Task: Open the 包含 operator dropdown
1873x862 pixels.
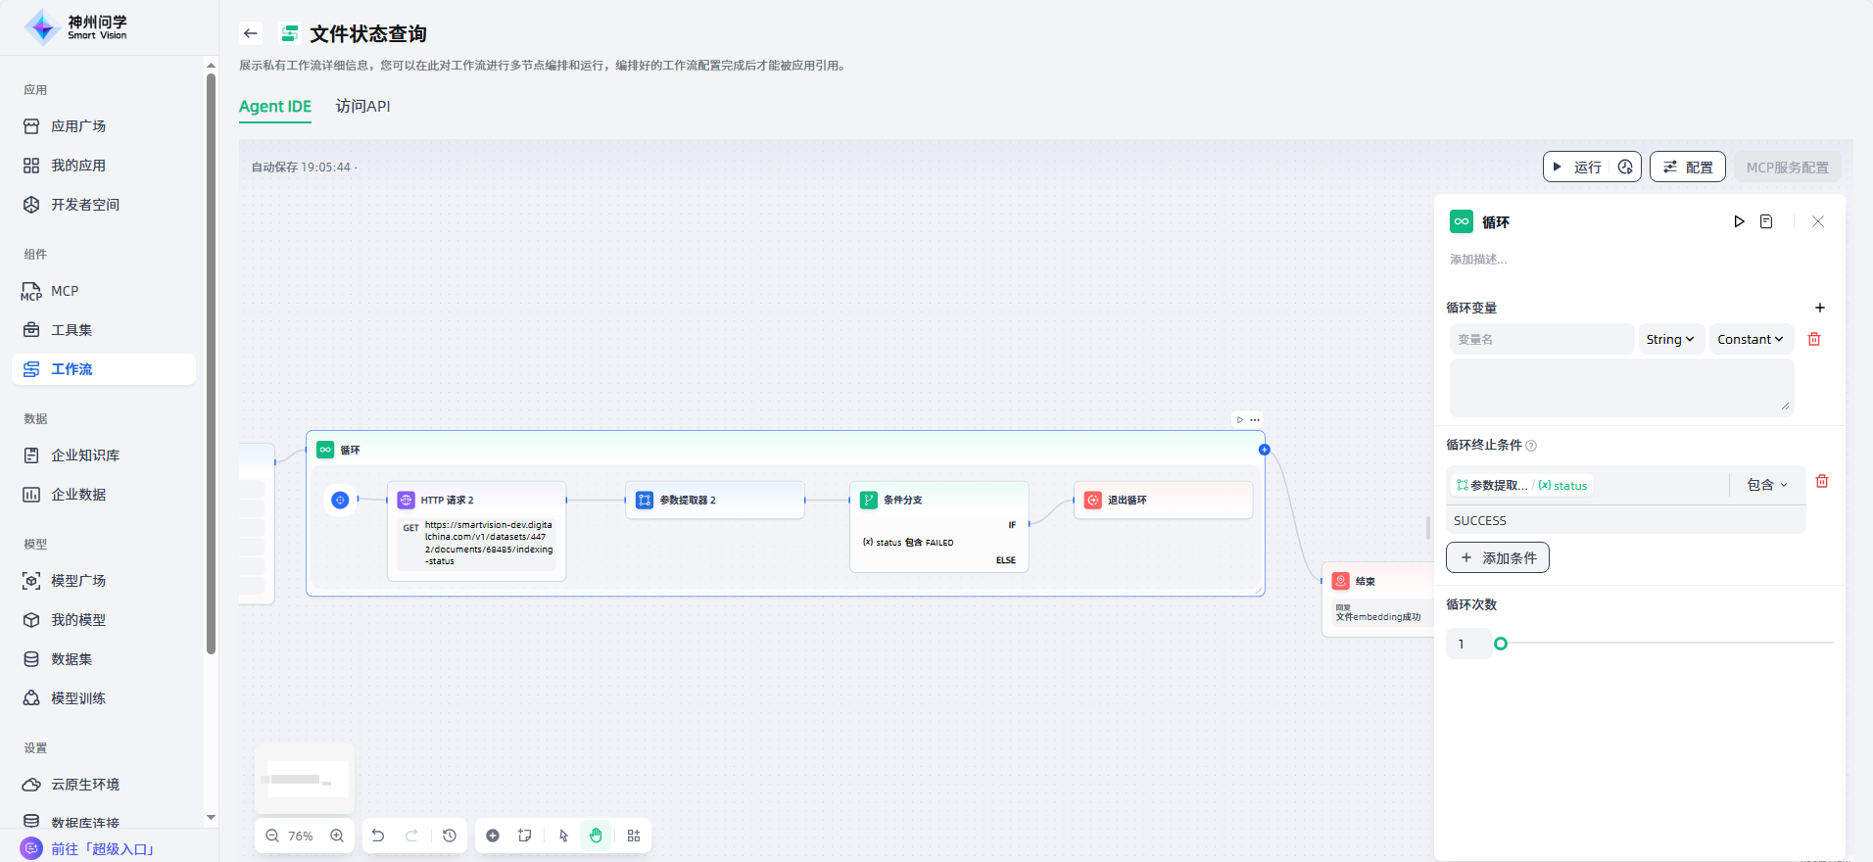Action: (x=1767, y=485)
